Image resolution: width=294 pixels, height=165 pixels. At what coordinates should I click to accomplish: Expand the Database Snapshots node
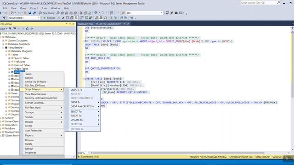3,44
